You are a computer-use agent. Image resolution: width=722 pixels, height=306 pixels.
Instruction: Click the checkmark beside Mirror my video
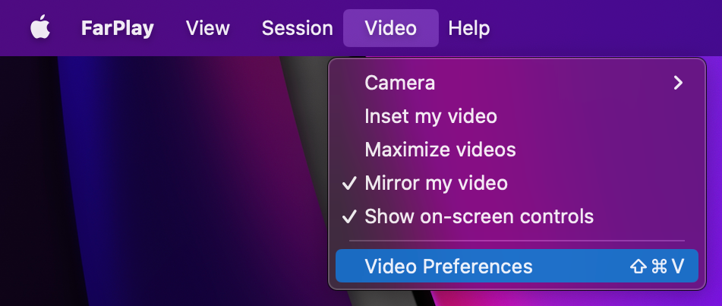click(x=349, y=184)
